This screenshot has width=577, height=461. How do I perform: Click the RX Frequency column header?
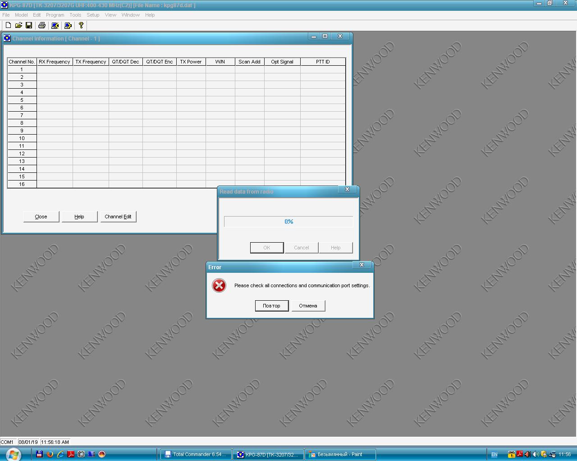(x=55, y=62)
